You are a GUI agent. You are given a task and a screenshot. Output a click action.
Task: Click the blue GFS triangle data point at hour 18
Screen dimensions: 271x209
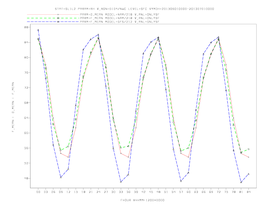(x=83, y=50)
